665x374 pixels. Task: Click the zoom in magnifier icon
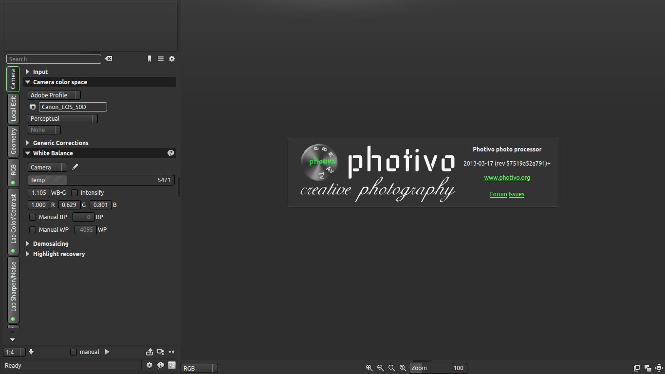pos(369,368)
